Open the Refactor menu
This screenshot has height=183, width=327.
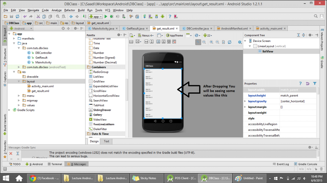point(69,10)
